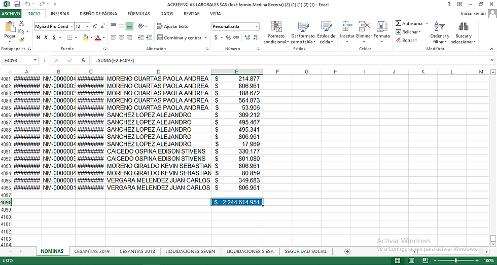The image size is (497, 265).
Task: Click the orientation text angle icon
Action: pos(141,26)
